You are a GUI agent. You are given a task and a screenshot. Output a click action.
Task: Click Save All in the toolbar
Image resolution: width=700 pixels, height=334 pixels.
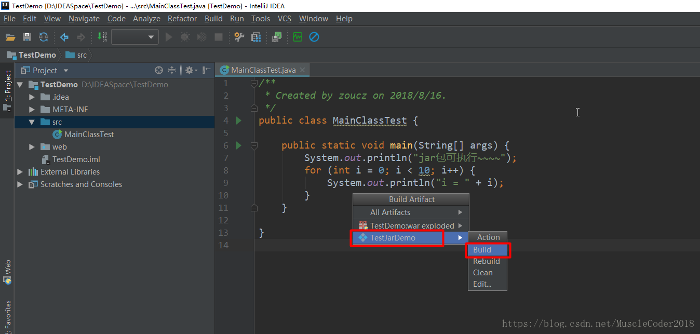(x=27, y=37)
